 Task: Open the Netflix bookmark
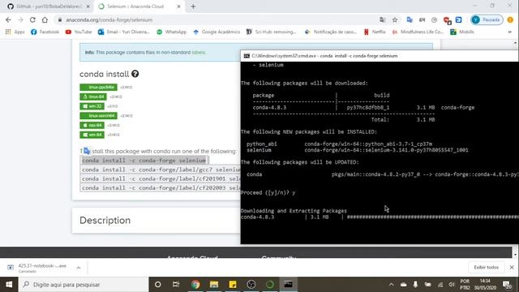click(x=375, y=32)
